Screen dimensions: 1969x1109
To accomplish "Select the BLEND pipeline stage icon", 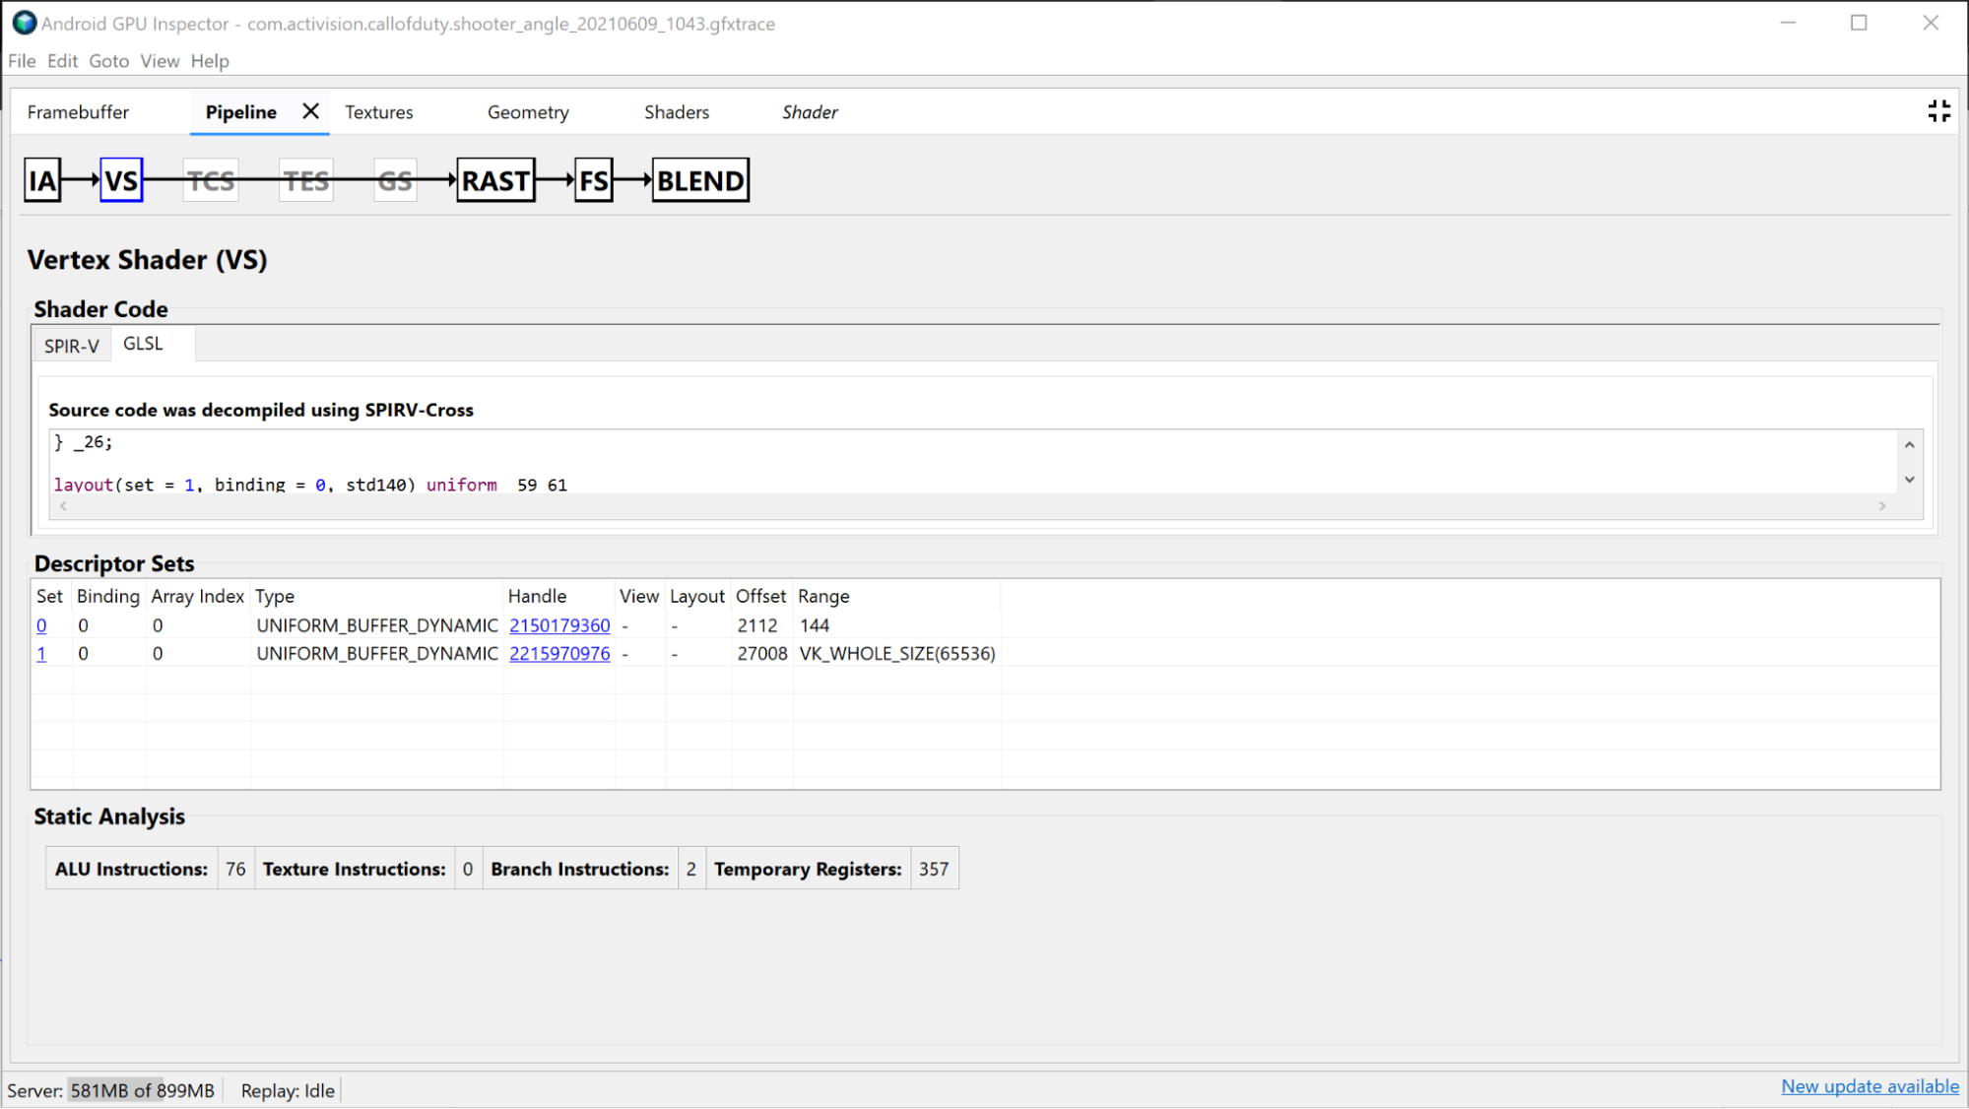I will [699, 180].
